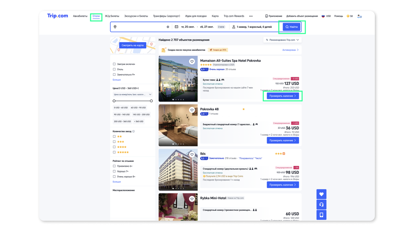Tick the three-star rating checkbox
The image size is (414, 232).
[114, 142]
